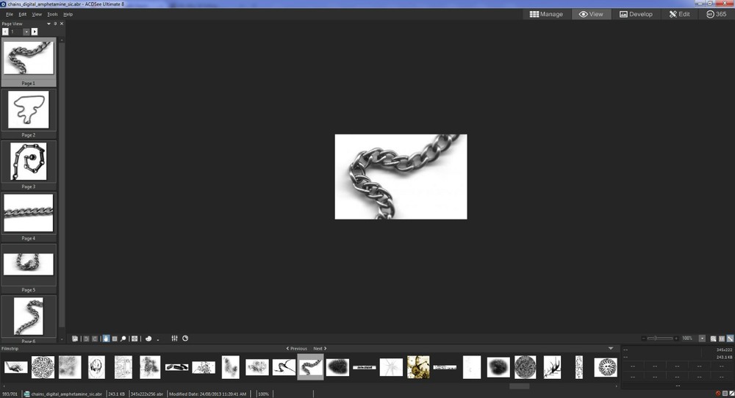Viewport: 735px width, 398px height.
Task: Open the celtic knot thumbnail in filmstrip
Action: tap(43, 367)
